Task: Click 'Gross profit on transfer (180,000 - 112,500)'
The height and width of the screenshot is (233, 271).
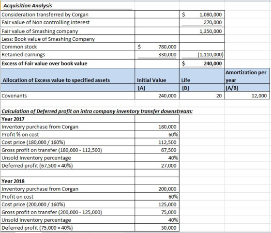Action: [x=52, y=150]
